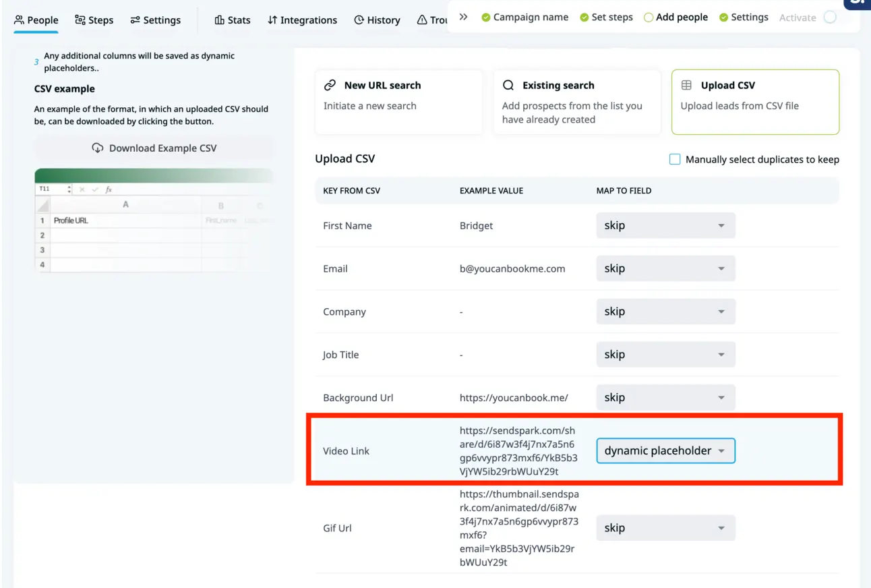This screenshot has width=871, height=588.
Task: Click the CSV example spreadsheet preview image
Action: tap(154, 220)
